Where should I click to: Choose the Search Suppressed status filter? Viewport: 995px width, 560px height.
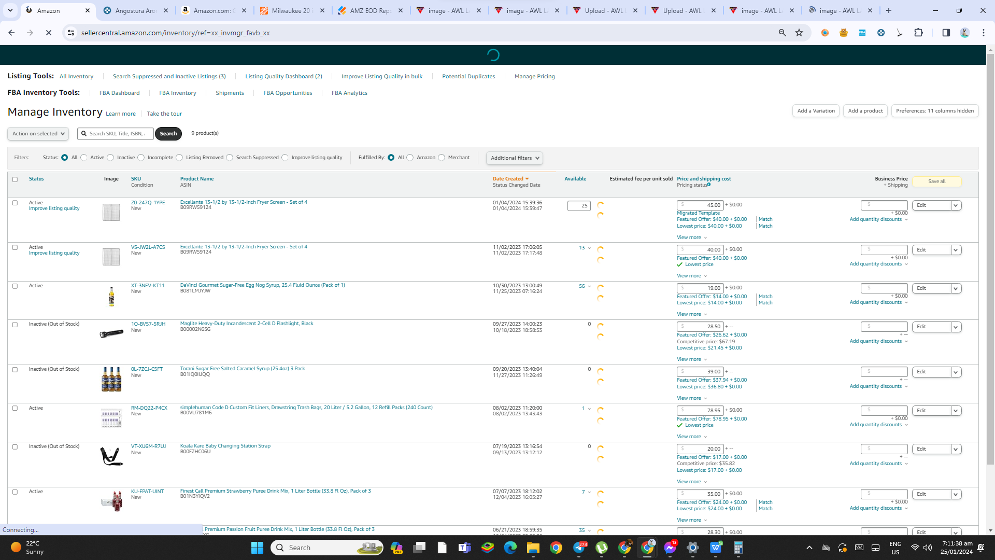tap(230, 158)
